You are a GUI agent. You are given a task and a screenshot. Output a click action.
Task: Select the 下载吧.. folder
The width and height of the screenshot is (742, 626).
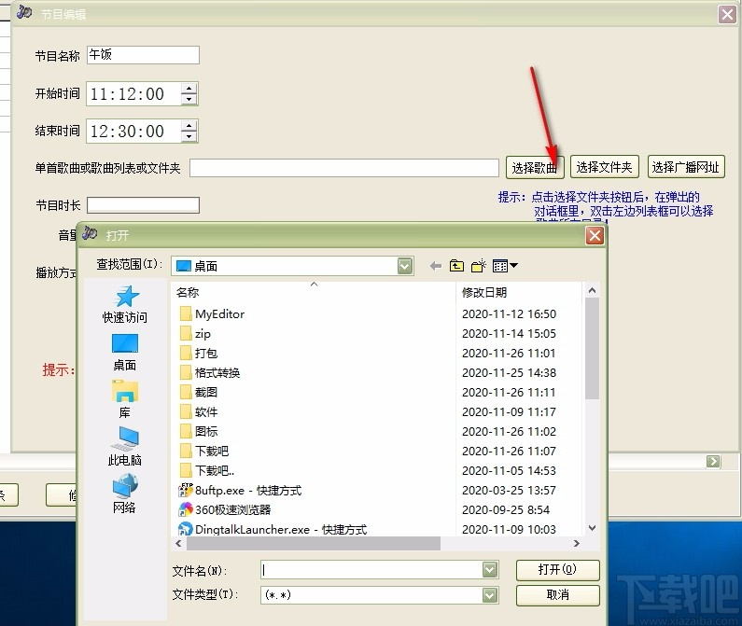207,471
